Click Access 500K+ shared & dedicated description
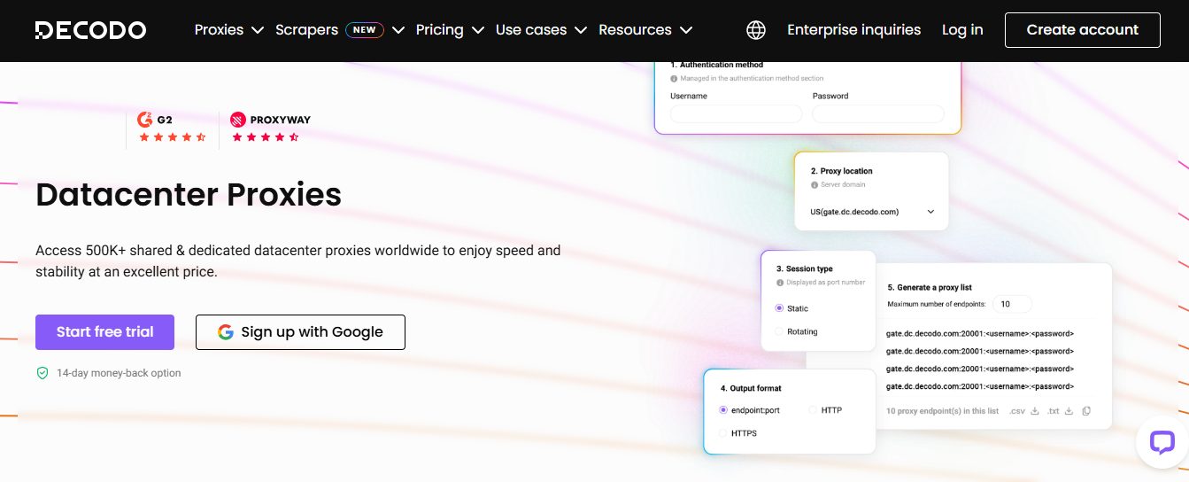This screenshot has height=482, width=1189. coord(298,261)
